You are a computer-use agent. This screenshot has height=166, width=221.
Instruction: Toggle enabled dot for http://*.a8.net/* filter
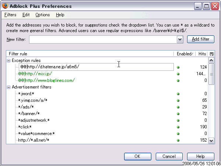point(178,140)
